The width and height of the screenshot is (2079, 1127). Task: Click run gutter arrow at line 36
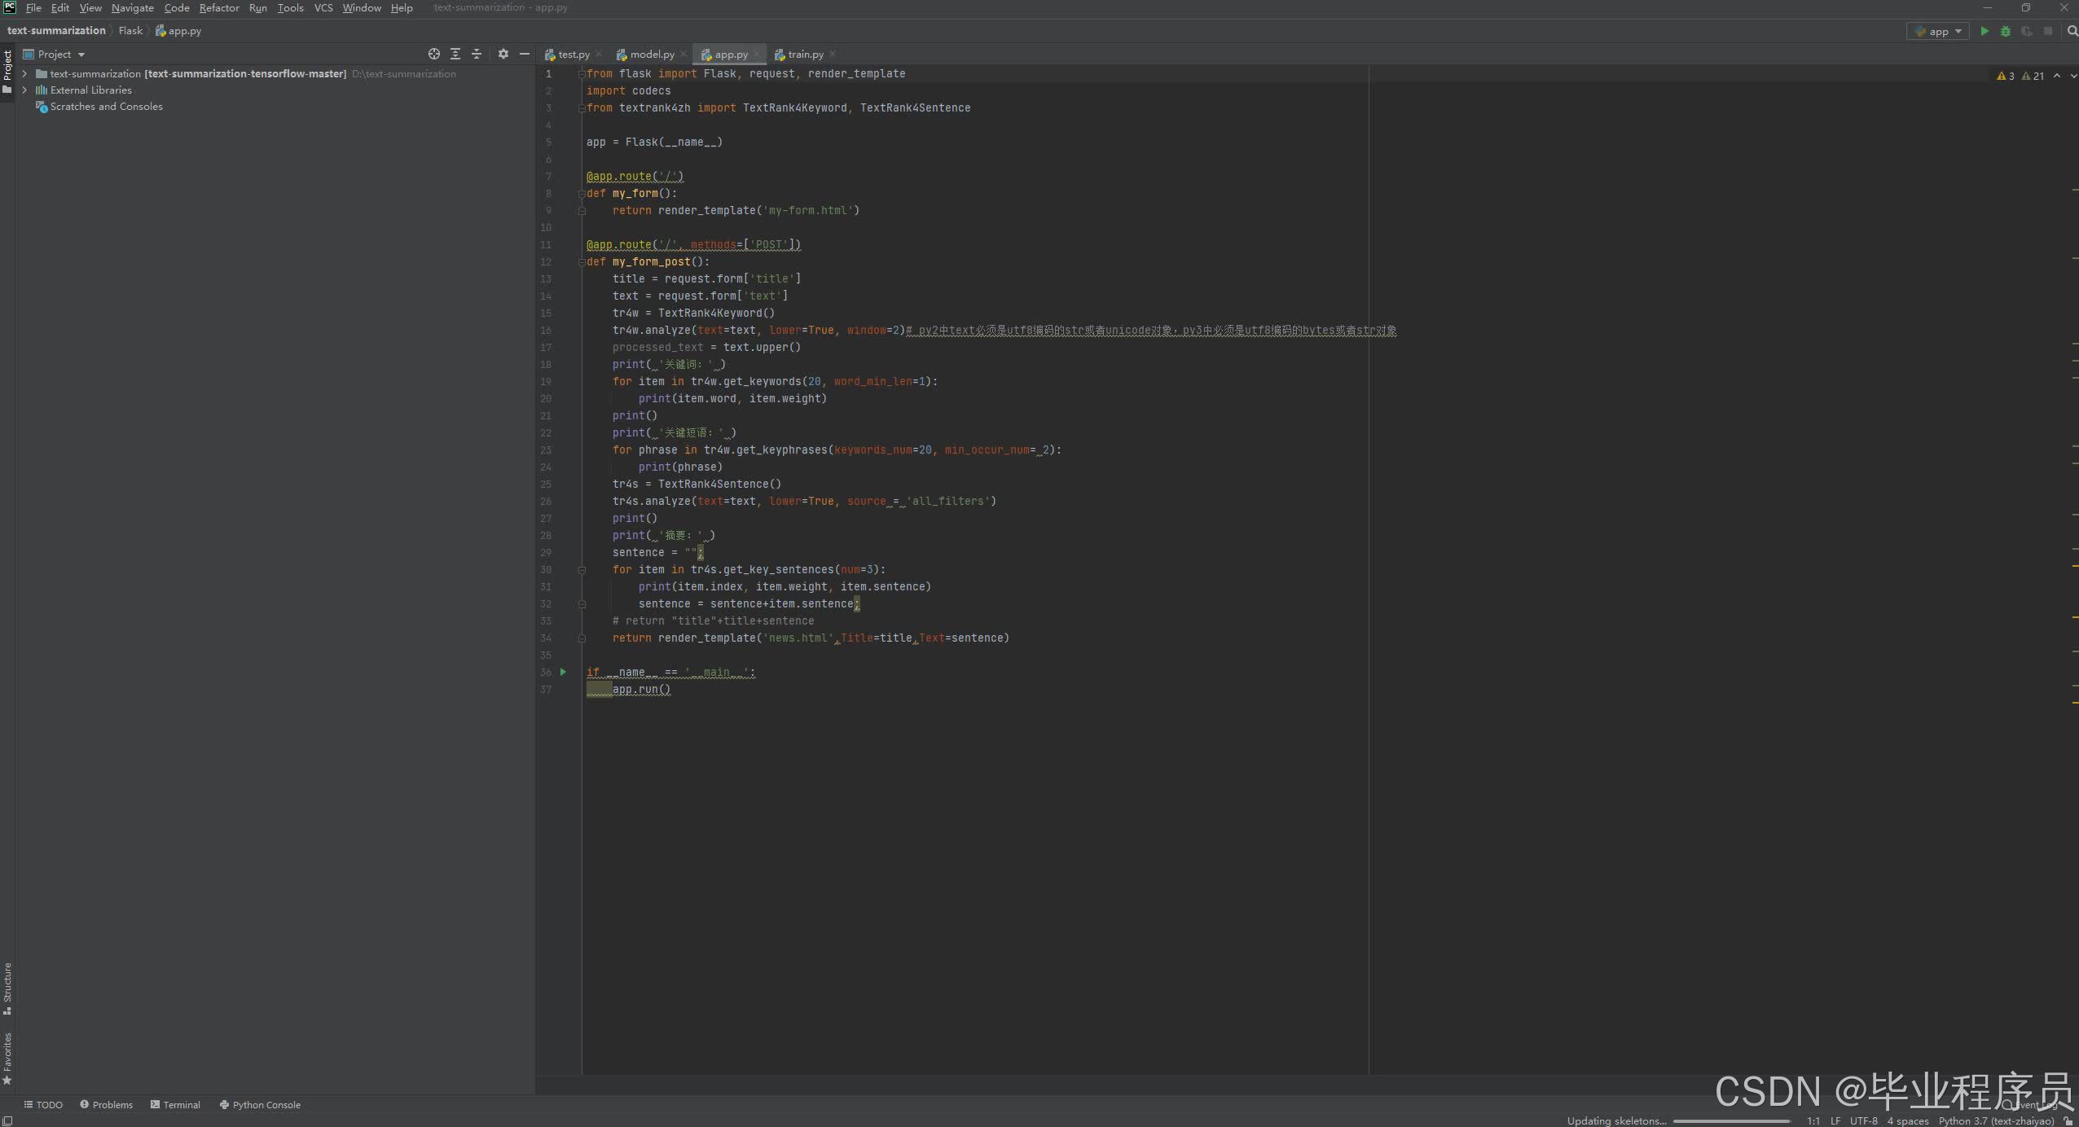pos(563,672)
